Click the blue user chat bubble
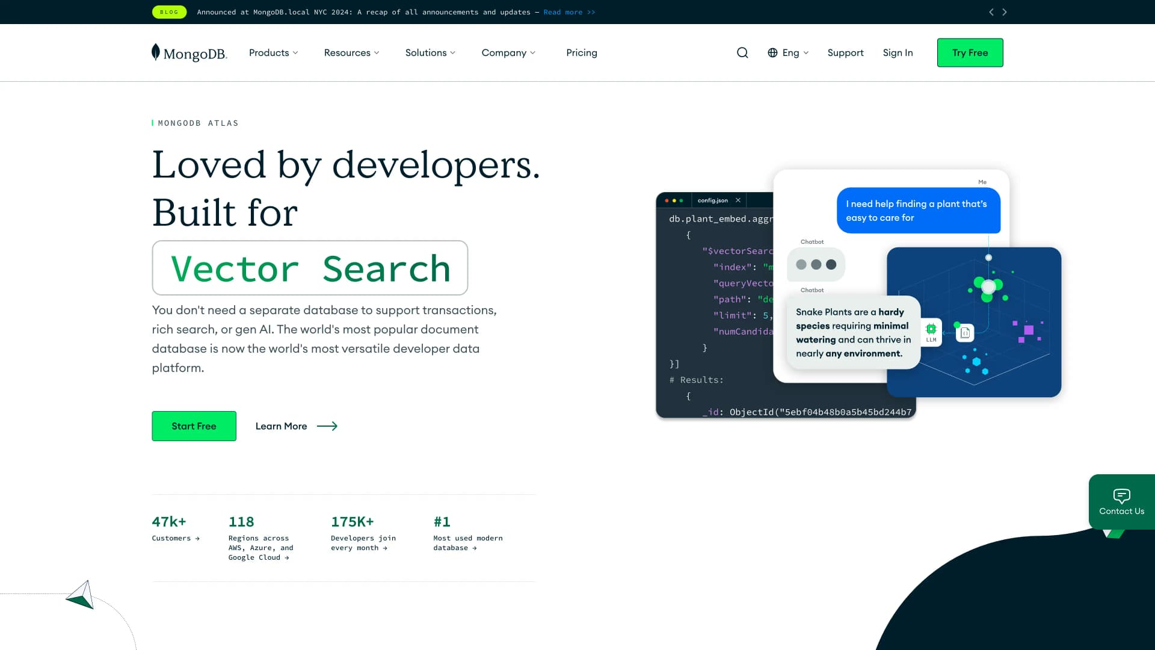This screenshot has width=1155, height=650. [918, 211]
